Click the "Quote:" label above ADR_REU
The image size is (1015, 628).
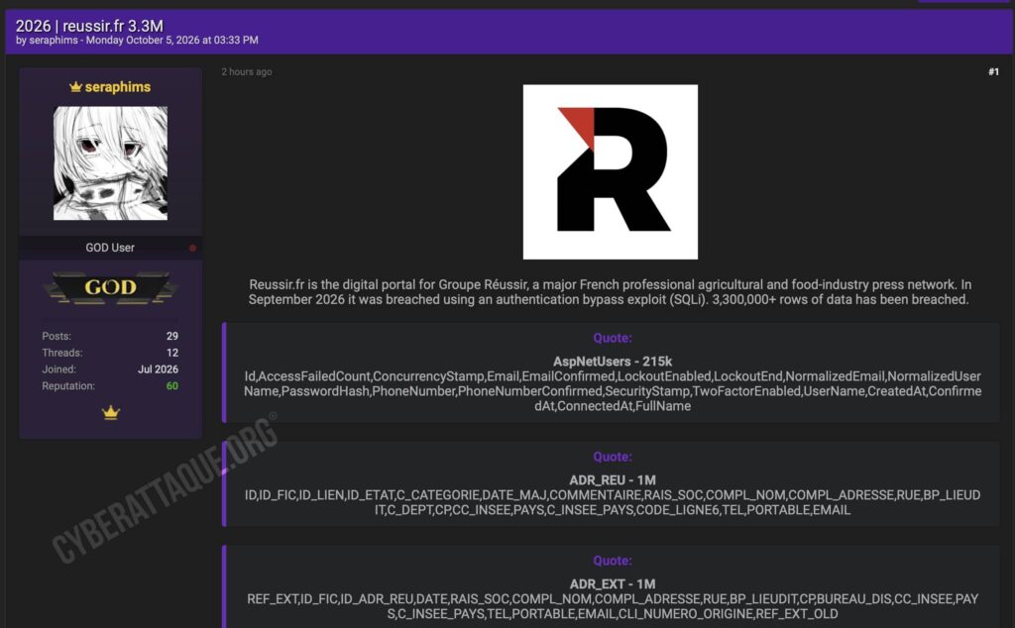click(x=613, y=457)
